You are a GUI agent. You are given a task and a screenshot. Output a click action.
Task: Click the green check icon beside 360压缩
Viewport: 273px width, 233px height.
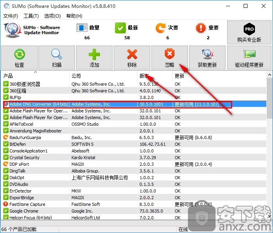6,90
